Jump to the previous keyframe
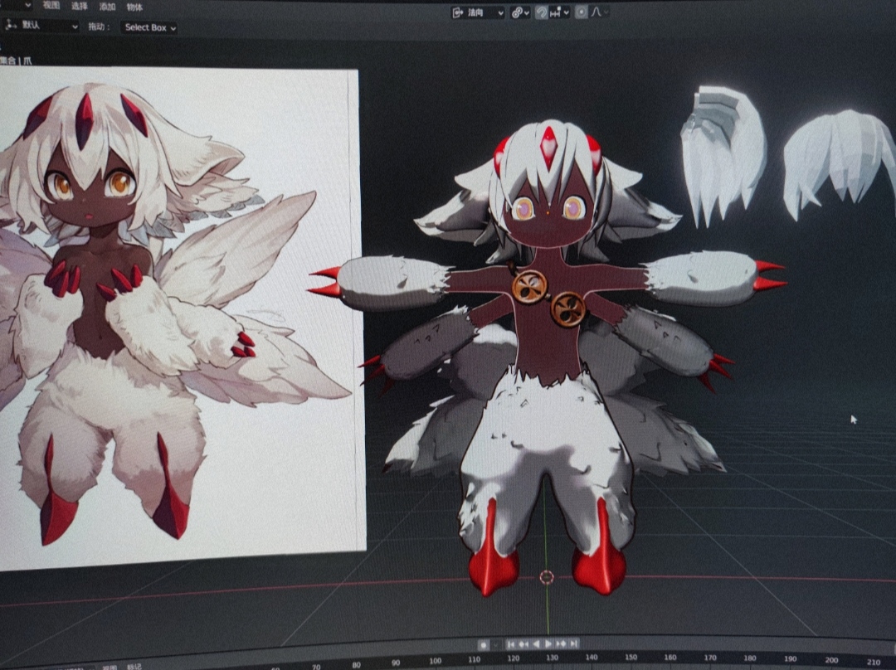 (523, 644)
